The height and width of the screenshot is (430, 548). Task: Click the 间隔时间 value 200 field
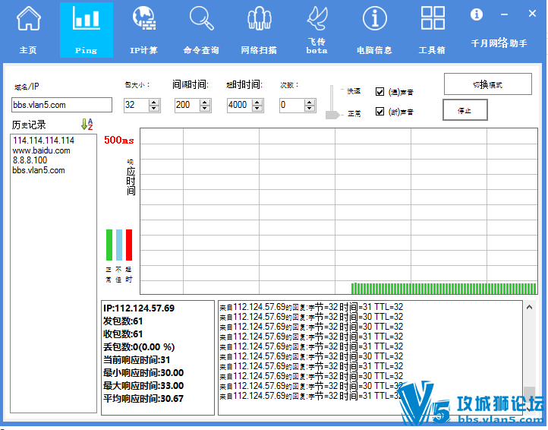187,105
